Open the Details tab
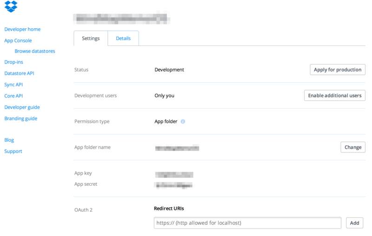 [123, 39]
